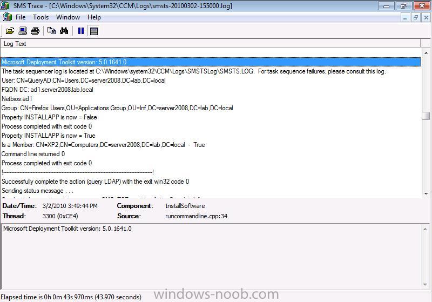Open the Tools menu
This screenshot has width=432, height=302.
tap(41, 17)
